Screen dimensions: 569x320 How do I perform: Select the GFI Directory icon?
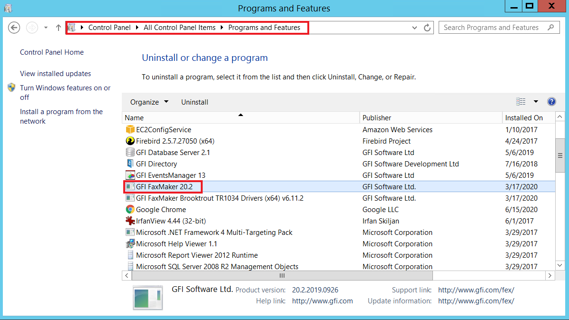pos(130,164)
